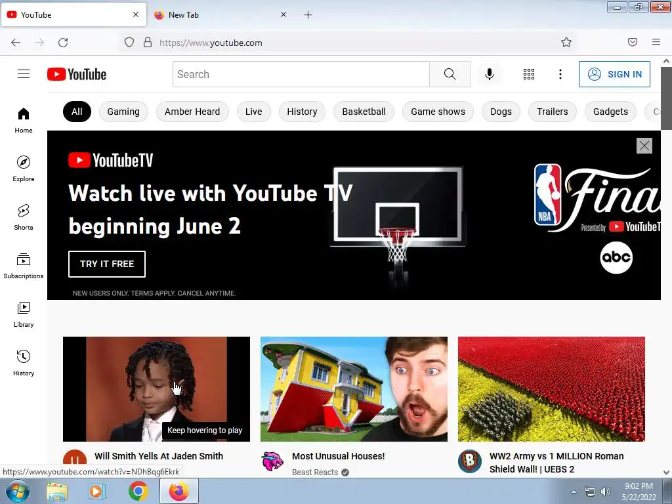Click the magnifier search button
The width and height of the screenshot is (672, 504).
coord(450,74)
